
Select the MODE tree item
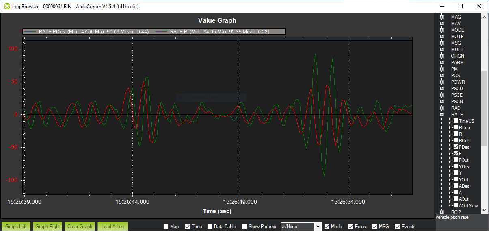pyautogui.click(x=457, y=30)
